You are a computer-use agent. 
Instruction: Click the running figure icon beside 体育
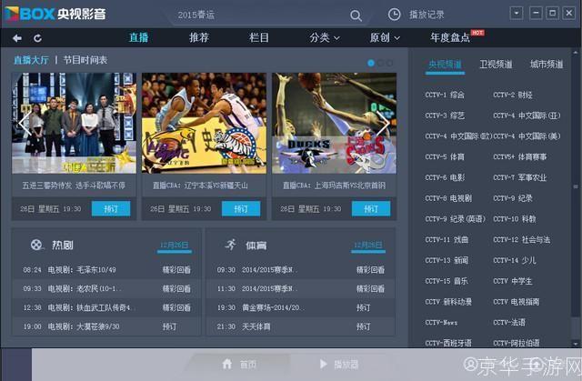(229, 245)
